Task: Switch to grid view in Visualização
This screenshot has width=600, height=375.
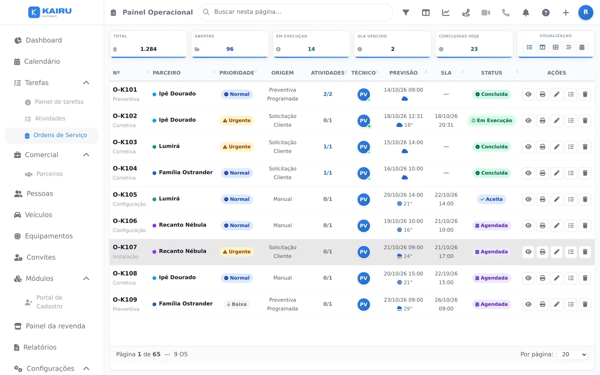Action: pos(555,47)
